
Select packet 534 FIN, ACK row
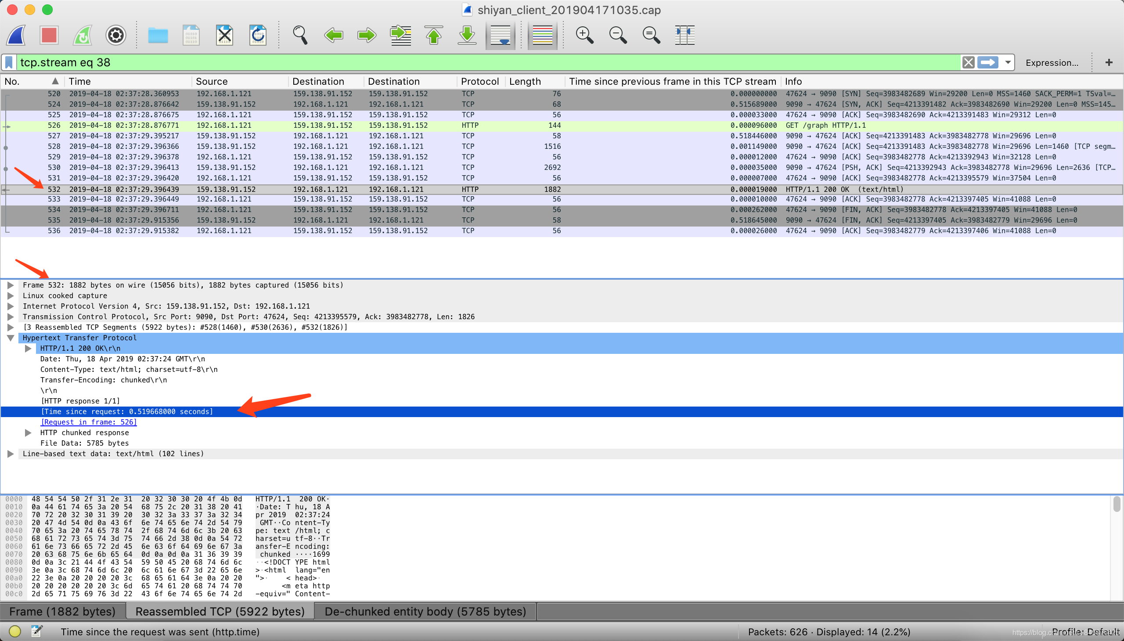click(562, 210)
